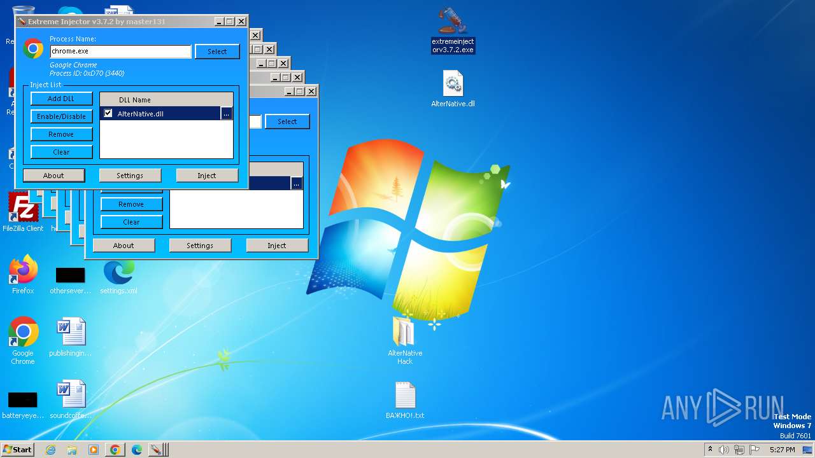
Task: Select the AlterNative.dll desktop file icon
Action: (453, 89)
